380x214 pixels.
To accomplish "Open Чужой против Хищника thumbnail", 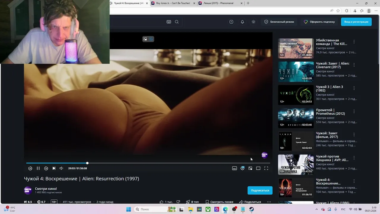I will click(296, 164).
